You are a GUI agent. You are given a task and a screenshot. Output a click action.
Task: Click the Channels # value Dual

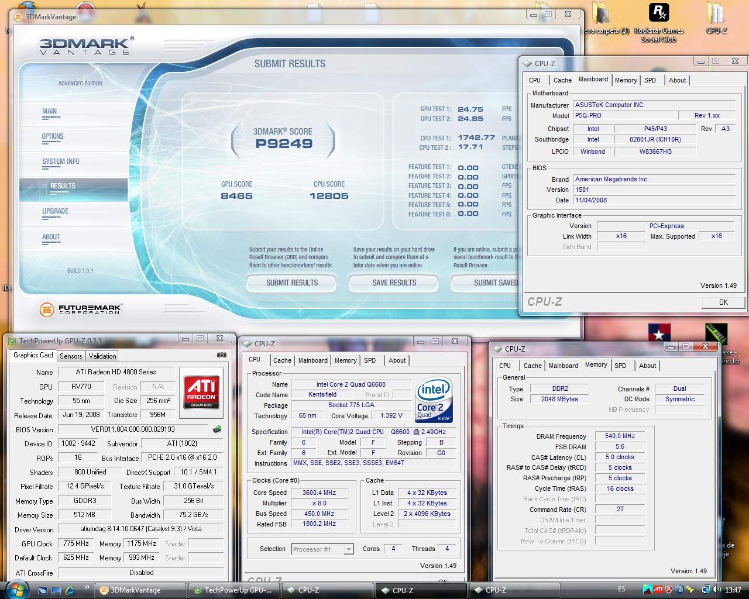pos(679,388)
